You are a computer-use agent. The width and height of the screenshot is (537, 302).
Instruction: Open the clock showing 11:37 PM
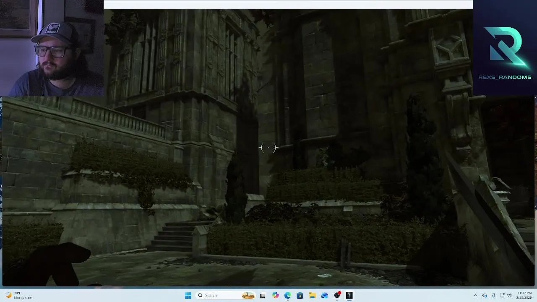(524, 295)
